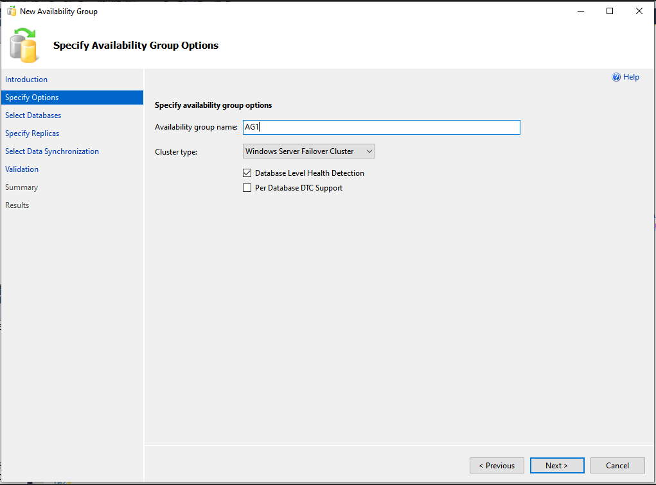Open the Cluster type dropdown

(x=309, y=151)
